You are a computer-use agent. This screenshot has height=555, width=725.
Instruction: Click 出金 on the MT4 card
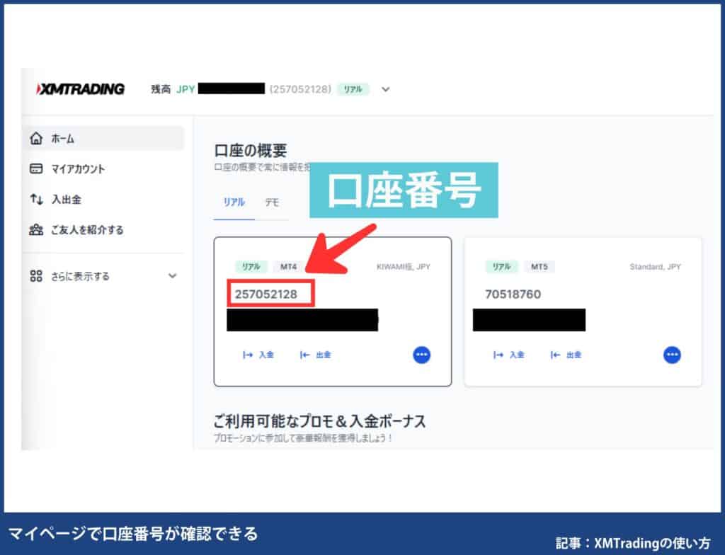point(323,355)
